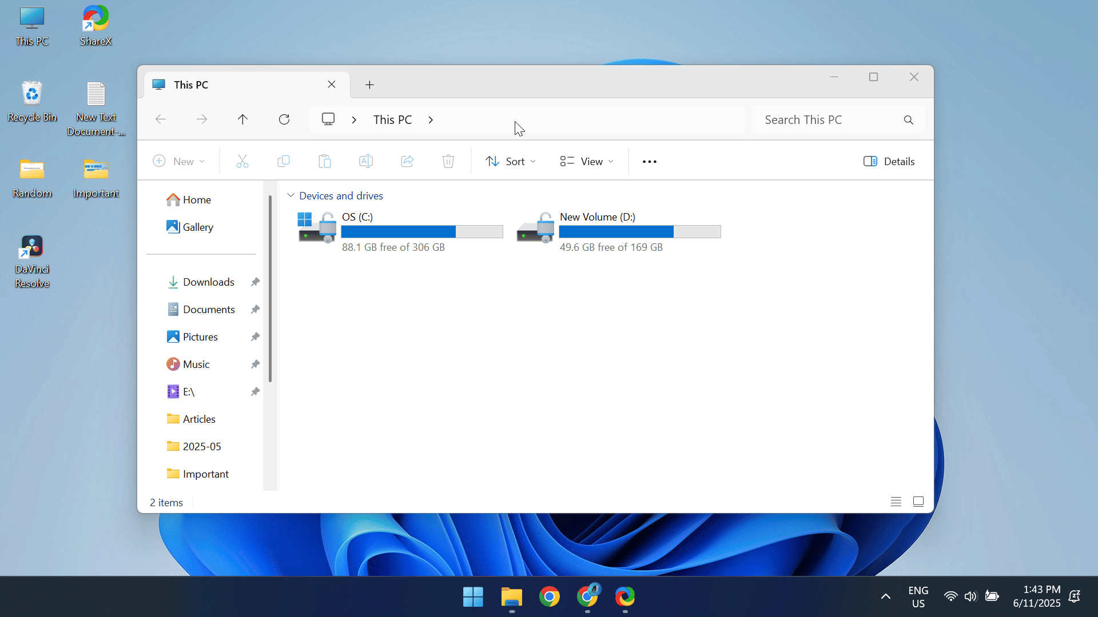This screenshot has width=1098, height=617.
Task: Open Documents in navigation pane
Action: pyautogui.click(x=201, y=310)
